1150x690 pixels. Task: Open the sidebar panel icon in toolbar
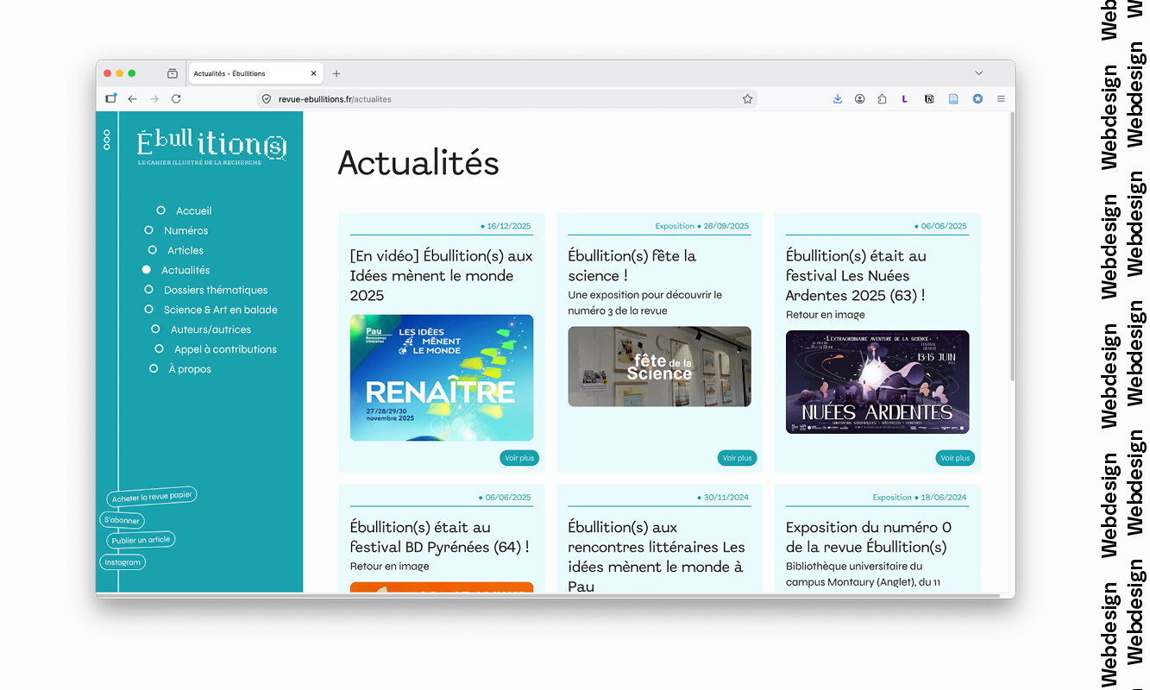[111, 98]
